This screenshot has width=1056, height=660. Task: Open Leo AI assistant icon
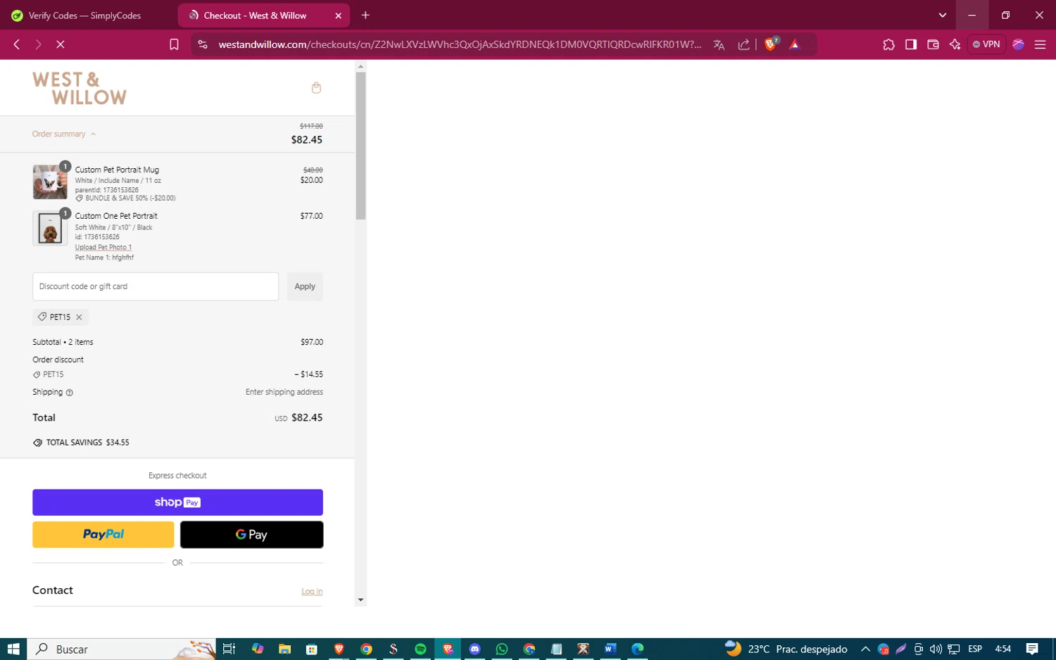point(955,44)
